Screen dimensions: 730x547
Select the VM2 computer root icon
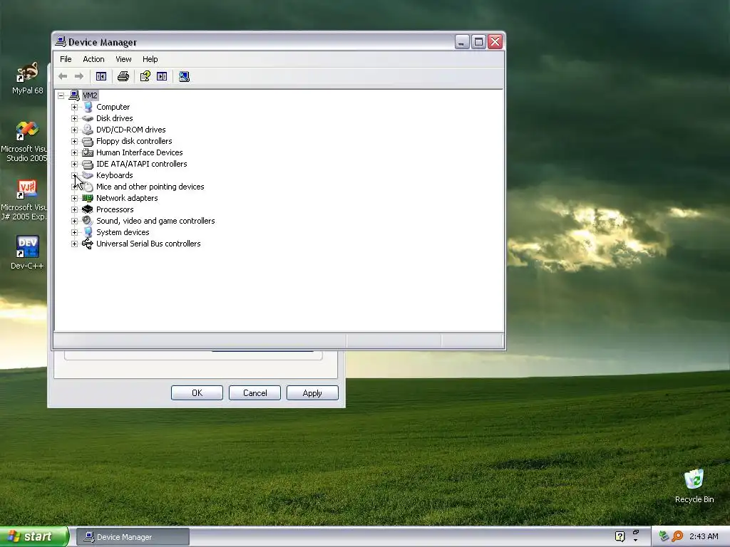click(73, 95)
